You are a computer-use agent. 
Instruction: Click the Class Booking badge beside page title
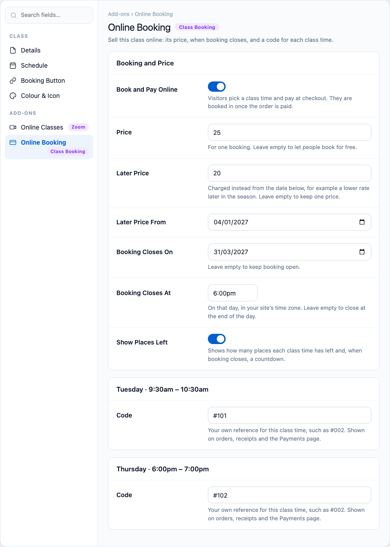[x=197, y=27]
